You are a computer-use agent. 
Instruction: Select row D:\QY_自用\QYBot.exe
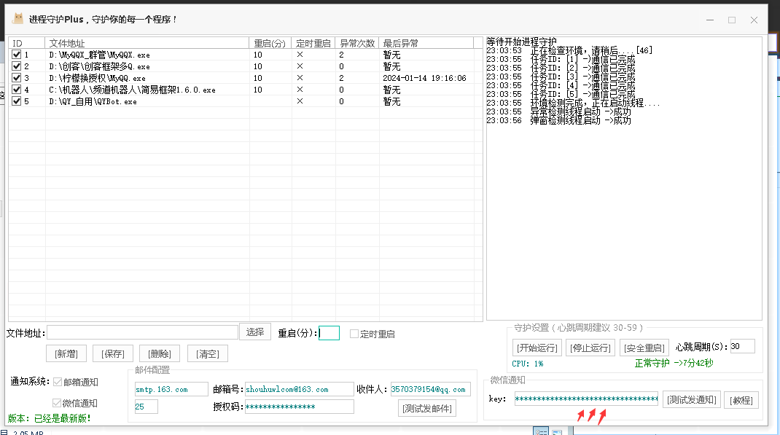click(x=93, y=101)
